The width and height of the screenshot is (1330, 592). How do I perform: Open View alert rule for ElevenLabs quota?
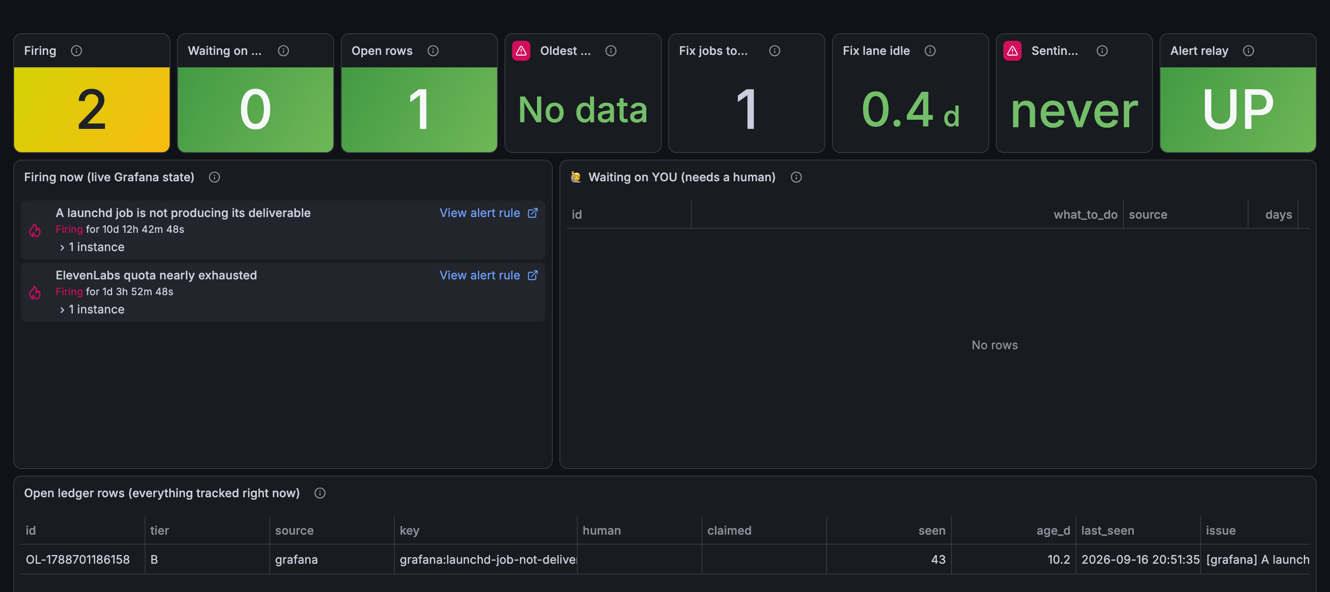488,275
